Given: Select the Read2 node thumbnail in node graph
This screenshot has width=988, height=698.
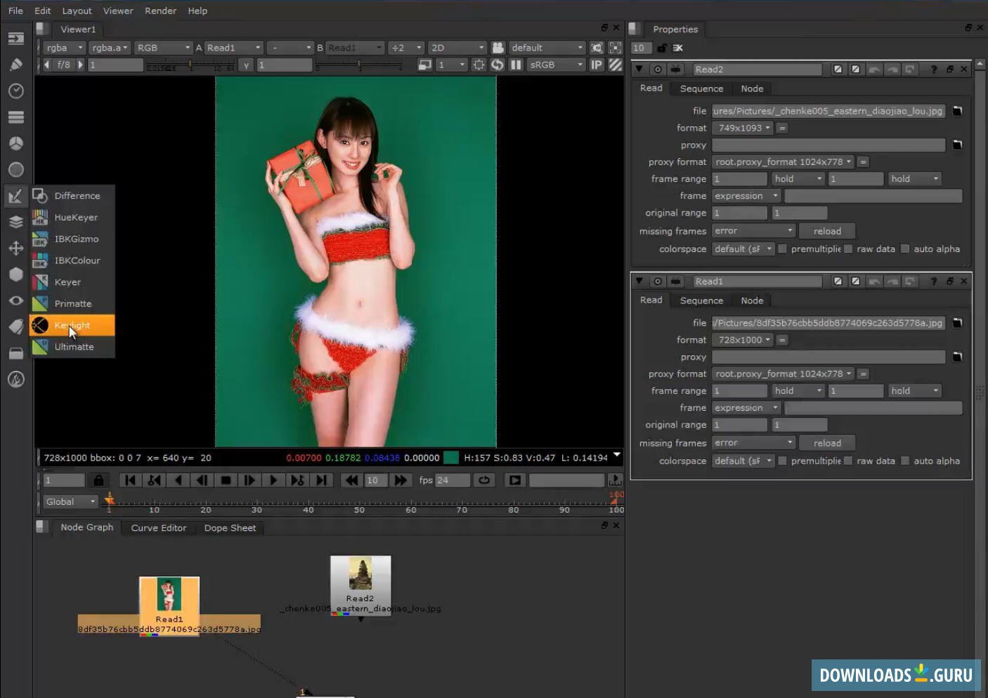Looking at the screenshot, I should coord(360,574).
